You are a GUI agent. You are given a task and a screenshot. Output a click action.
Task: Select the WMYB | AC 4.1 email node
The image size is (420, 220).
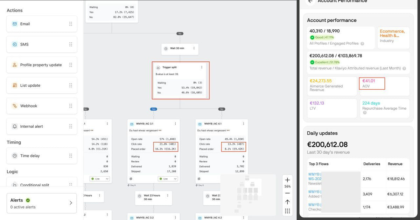click(222, 151)
